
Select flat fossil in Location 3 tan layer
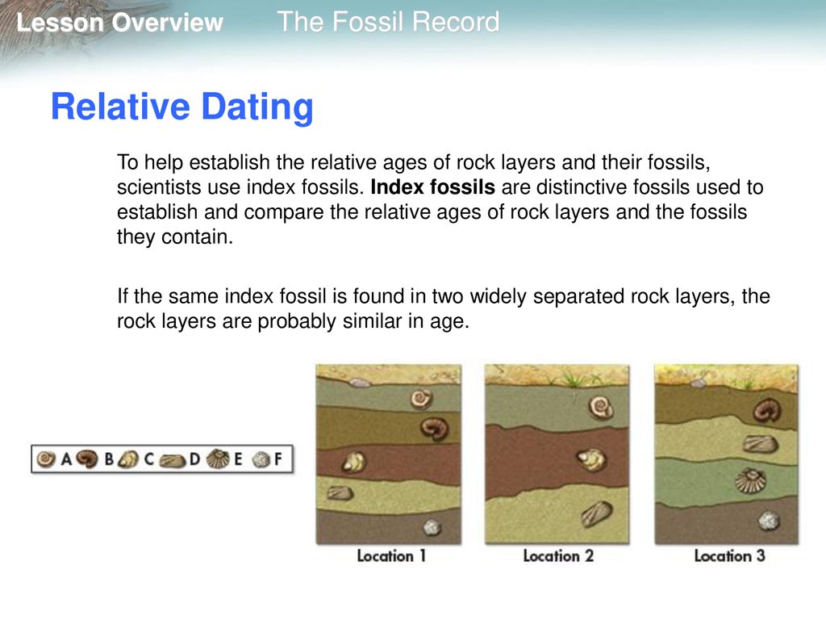pyautogui.click(x=760, y=445)
